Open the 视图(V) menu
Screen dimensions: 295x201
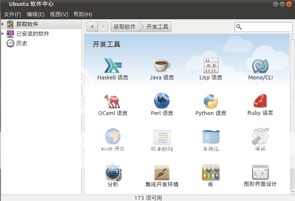[59, 14]
